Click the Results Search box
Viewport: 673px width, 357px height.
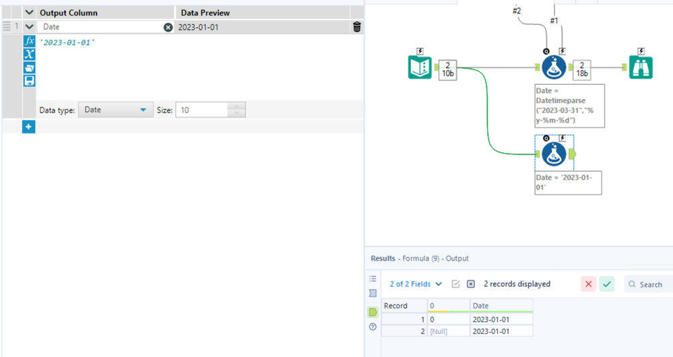[648, 284]
